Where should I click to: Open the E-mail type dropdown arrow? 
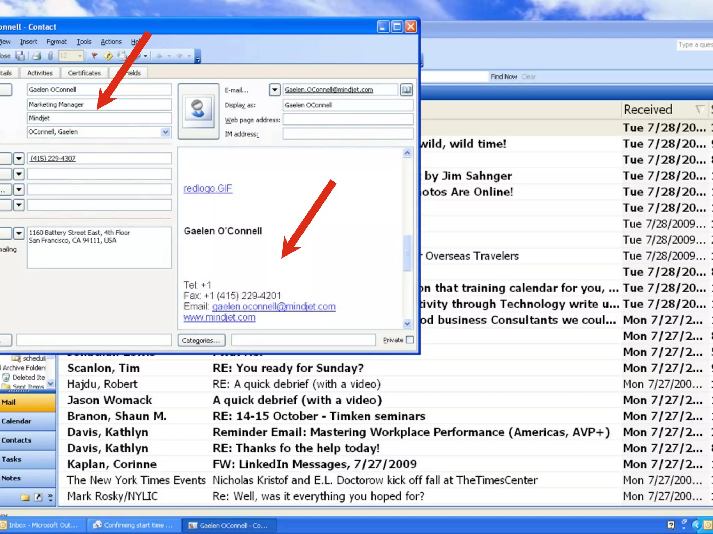click(274, 90)
